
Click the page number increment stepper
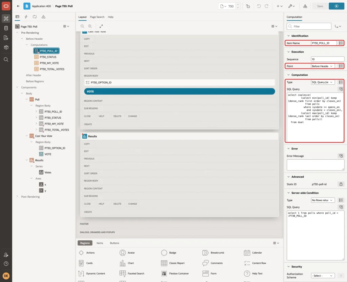click(238, 5)
